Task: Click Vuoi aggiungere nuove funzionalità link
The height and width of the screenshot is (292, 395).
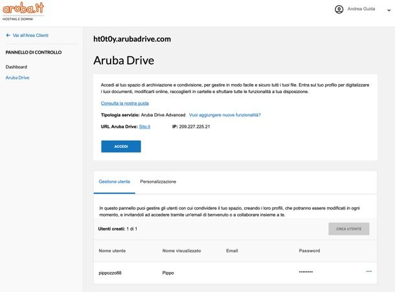Action: coord(225,115)
